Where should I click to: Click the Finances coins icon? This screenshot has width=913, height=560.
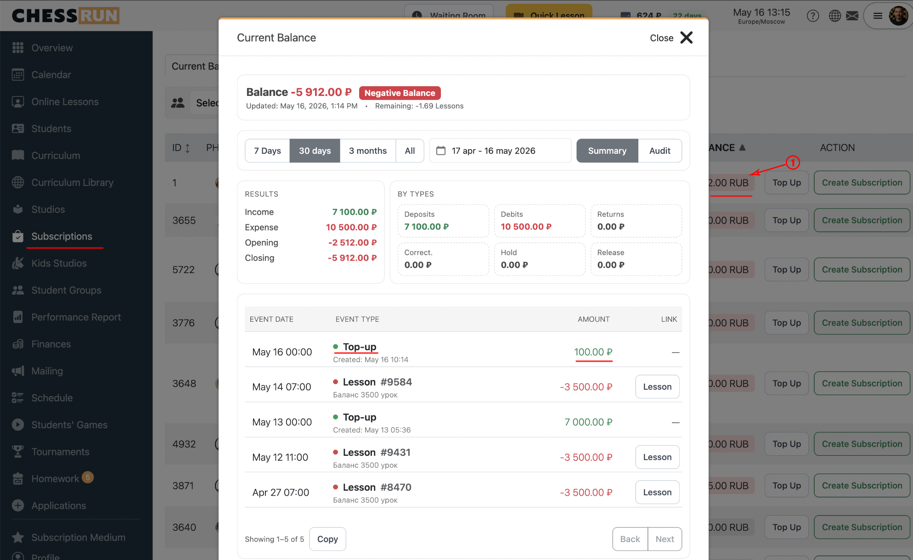click(18, 344)
